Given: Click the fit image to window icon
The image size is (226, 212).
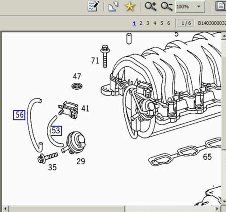Looking at the screenshot, I should click(x=113, y=6).
